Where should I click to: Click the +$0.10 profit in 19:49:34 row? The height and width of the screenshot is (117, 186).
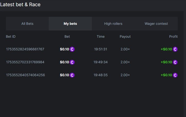(166, 62)
